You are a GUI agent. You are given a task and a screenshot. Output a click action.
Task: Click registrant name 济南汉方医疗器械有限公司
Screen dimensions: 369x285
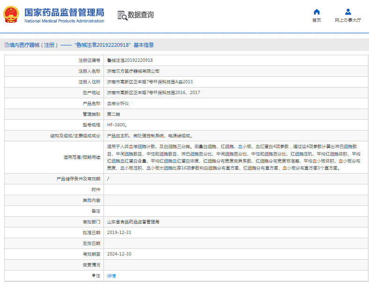tap(133, 71)
